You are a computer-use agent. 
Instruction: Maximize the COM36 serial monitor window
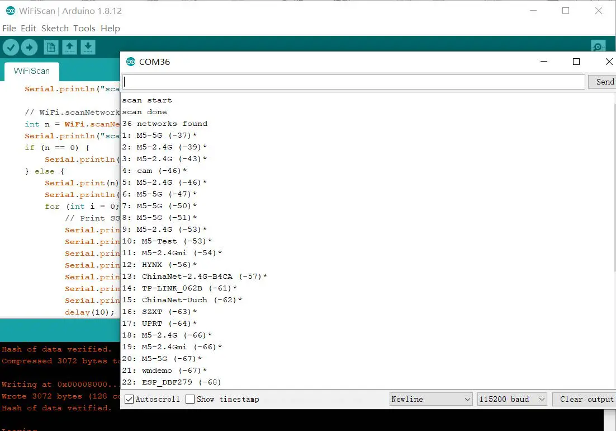pyautogui.click(x=576, y=62)
